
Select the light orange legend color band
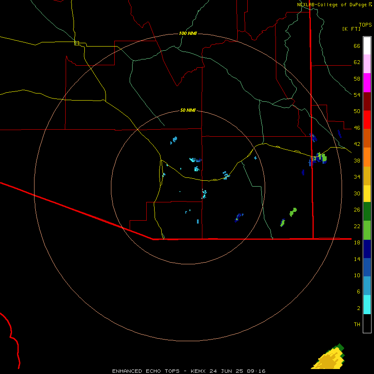pos(367,157)
